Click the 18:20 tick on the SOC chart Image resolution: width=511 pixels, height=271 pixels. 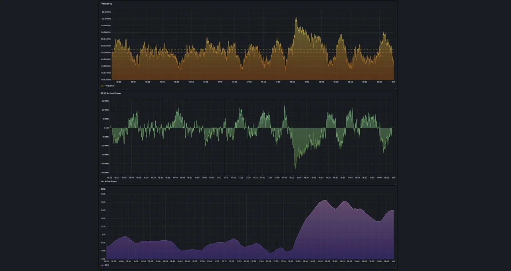[x=320, y=261]
